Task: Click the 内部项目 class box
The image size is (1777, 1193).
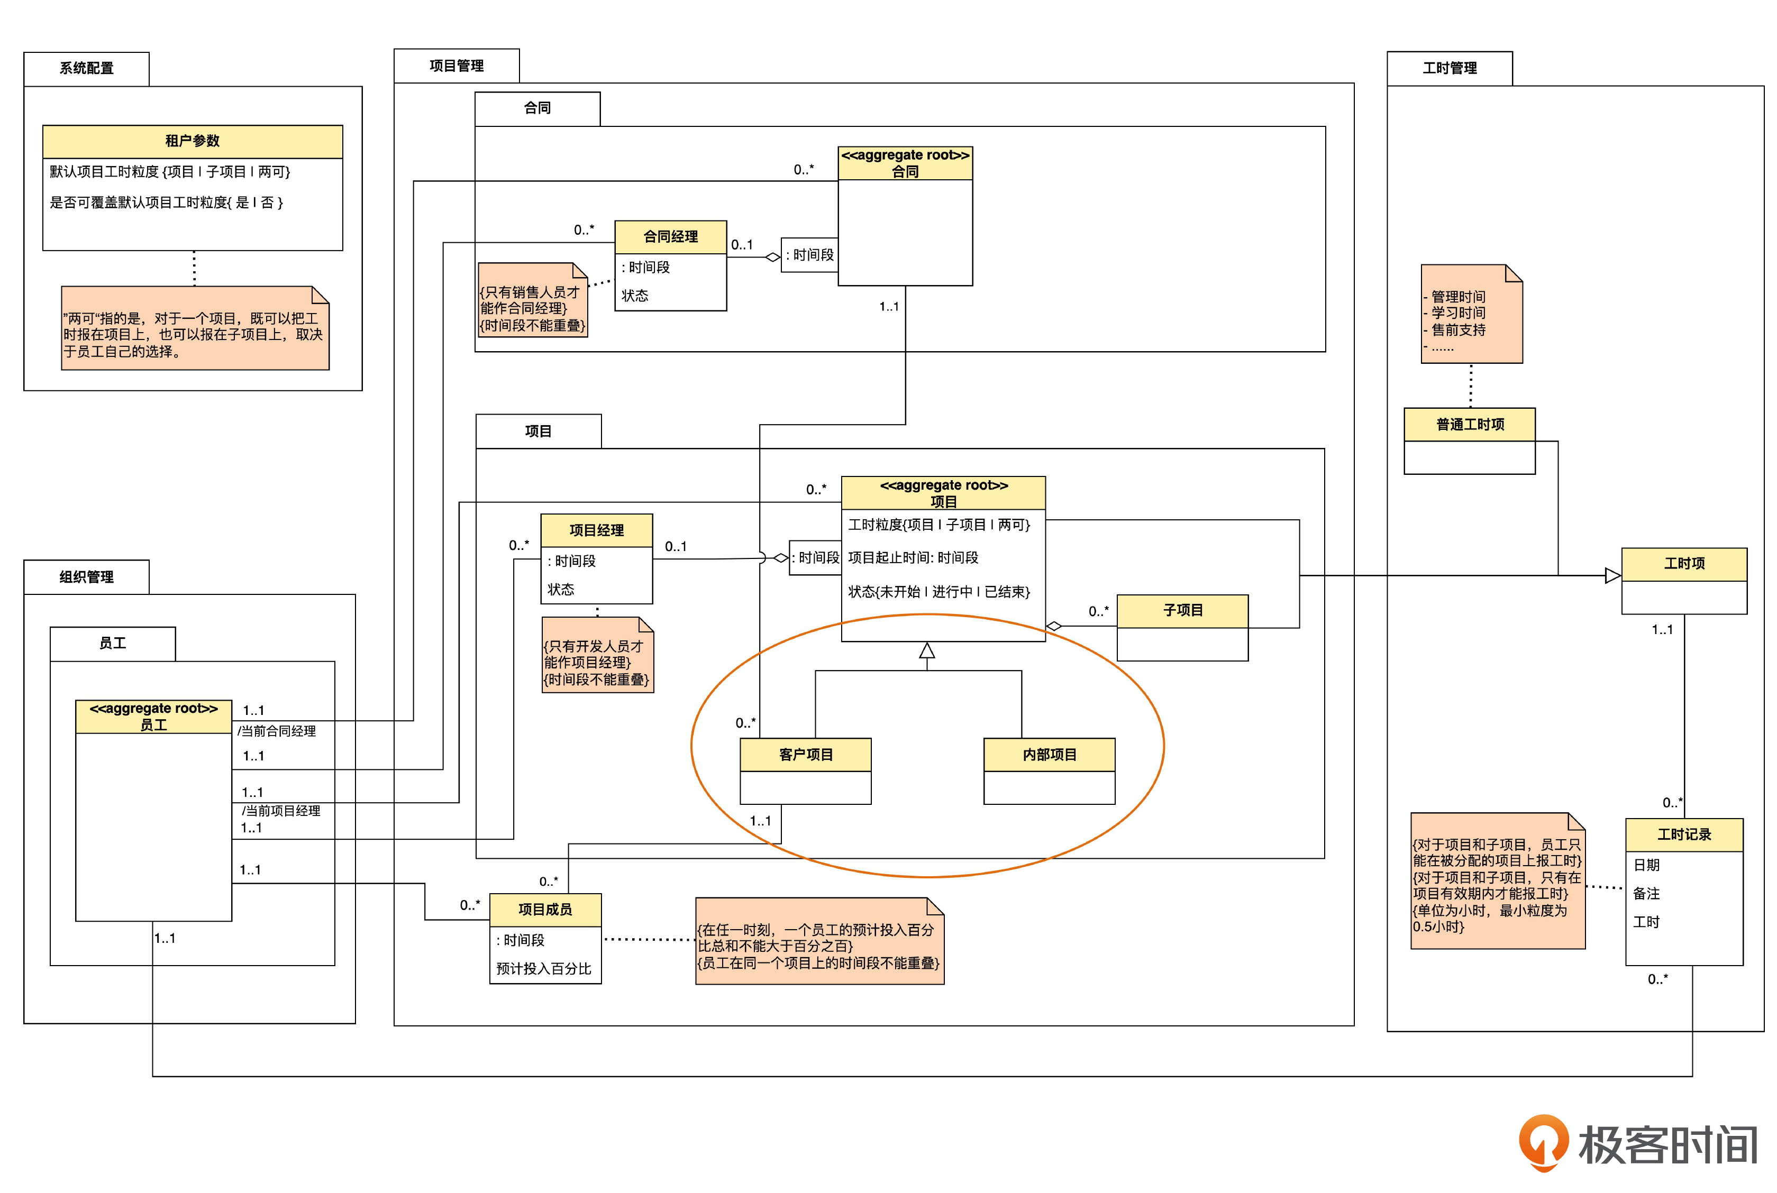Action: coord(1049,755)
